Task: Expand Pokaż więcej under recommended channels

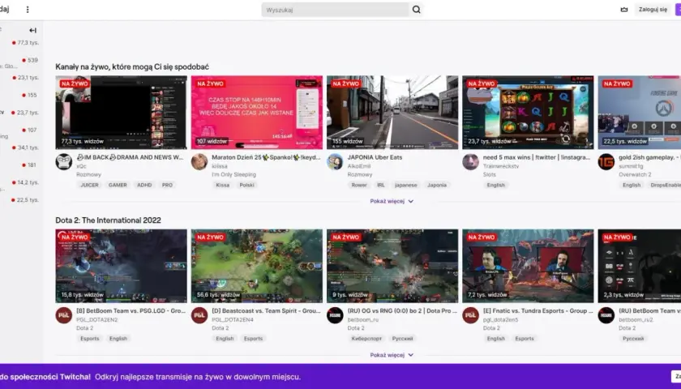Action: coord(392,202)
